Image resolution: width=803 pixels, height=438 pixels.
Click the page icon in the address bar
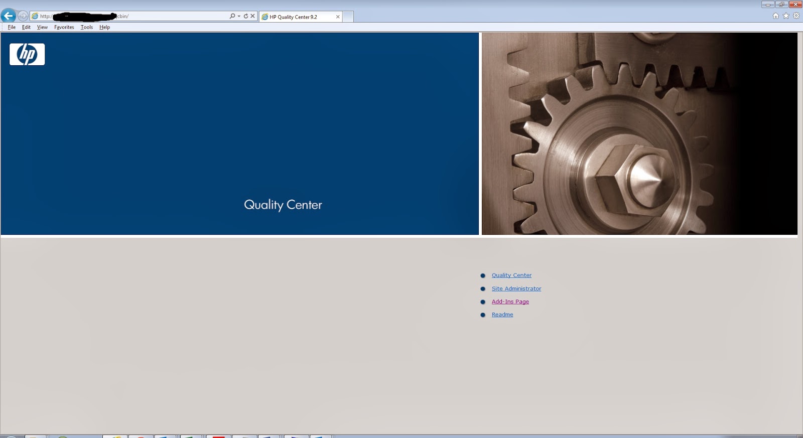tap(35, 16)
